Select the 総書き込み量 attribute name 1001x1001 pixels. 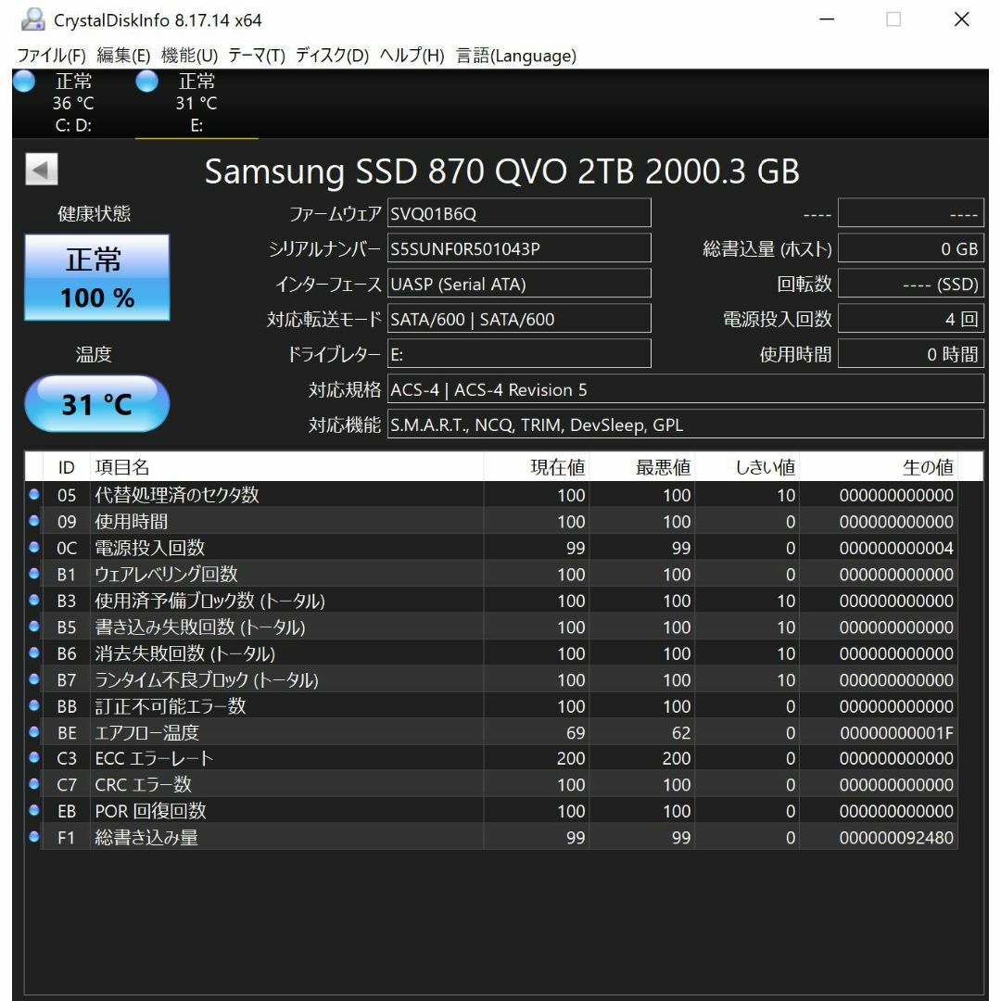coord(146,838)
